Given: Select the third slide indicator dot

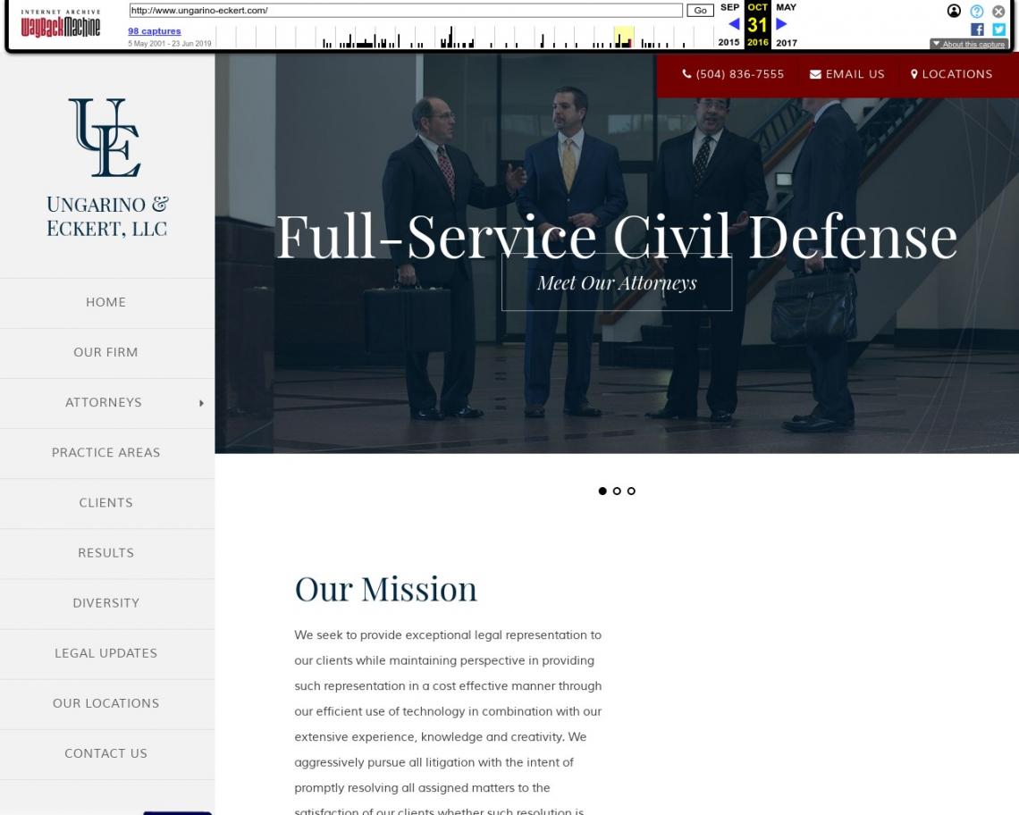Looking at the screenshot, I should [x=631, y=491].
